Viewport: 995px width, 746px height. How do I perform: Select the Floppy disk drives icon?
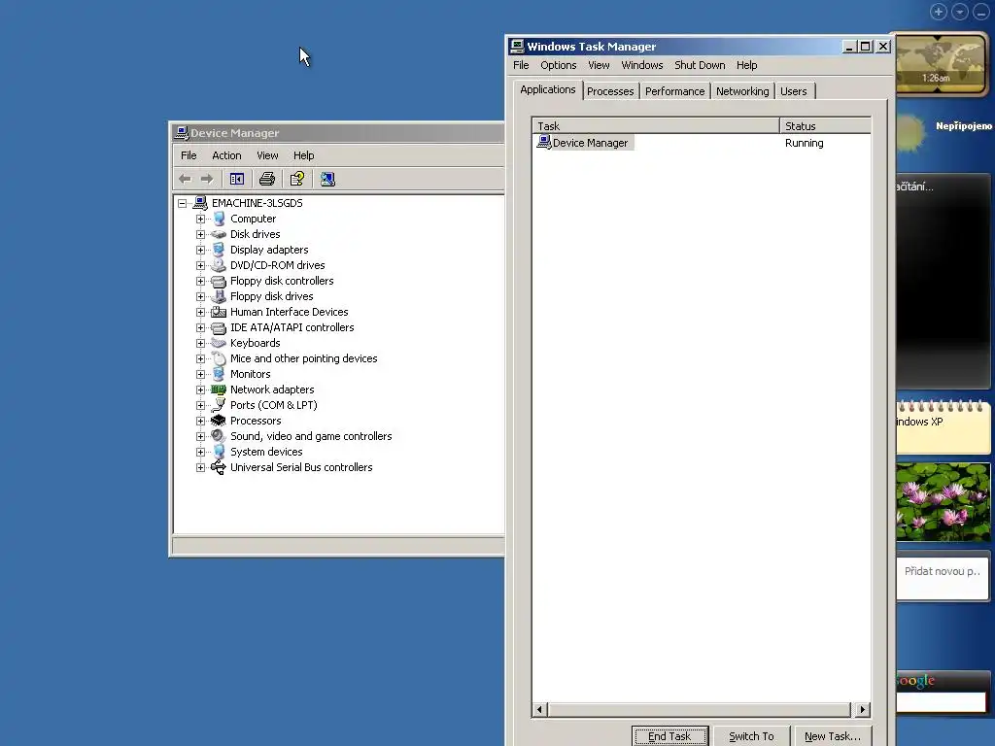(x=219, y=296)
